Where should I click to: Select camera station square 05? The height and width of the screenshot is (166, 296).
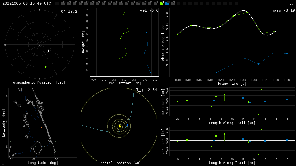tap(86, 3)
